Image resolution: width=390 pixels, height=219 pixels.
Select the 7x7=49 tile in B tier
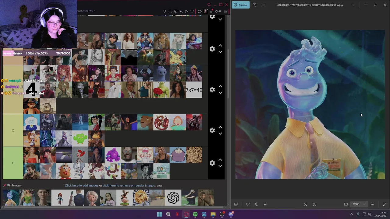[x=194, y=90]
